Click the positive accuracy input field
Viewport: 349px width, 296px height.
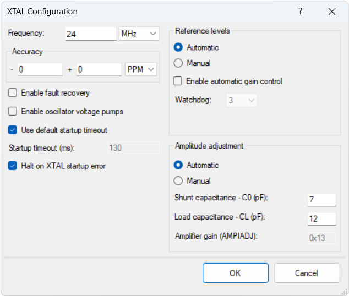pos(99,69)
